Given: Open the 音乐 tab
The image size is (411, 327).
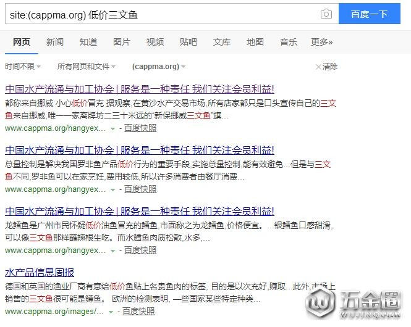Looking at the screenshot, I should tap(289, 42).
